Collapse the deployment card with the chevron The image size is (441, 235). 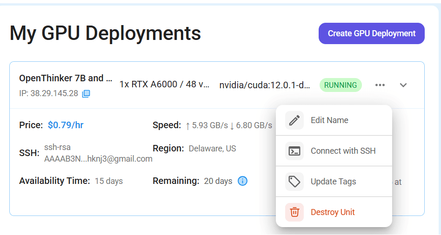pos(403,85)
